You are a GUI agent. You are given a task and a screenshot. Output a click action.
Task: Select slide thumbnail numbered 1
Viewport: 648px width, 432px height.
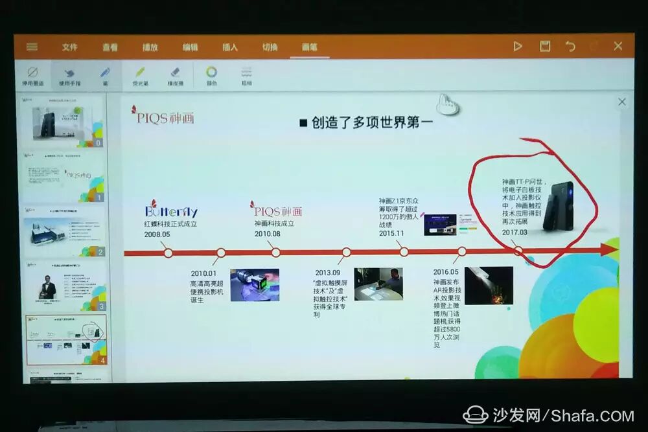pos(64,177)
